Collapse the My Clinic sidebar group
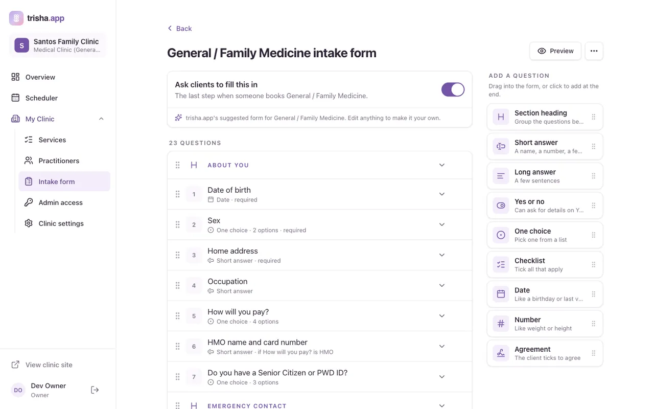654x409 pixels. (x=101, y=119)
